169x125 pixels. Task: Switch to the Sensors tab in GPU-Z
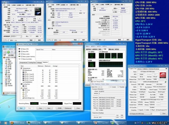tap(139, 69)
